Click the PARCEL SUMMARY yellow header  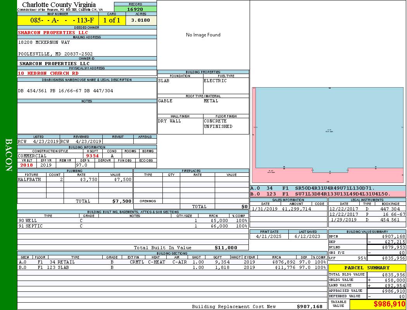click(367, 268)
